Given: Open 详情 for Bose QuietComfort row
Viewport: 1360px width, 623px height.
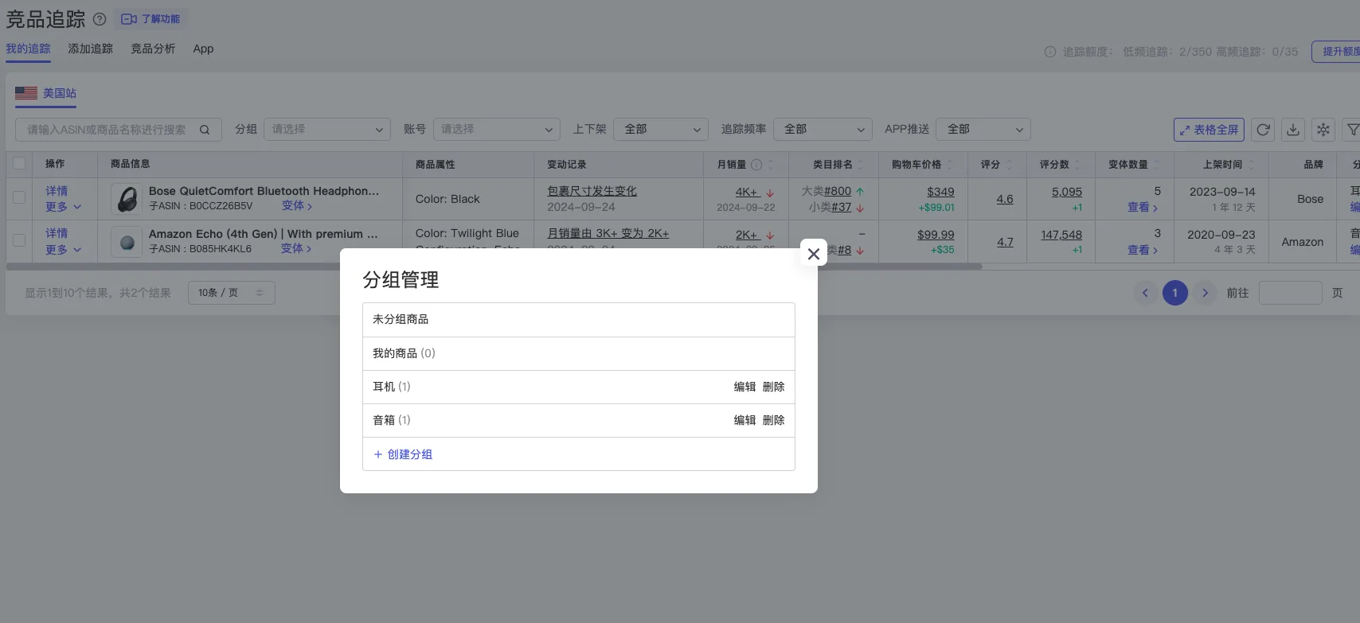Looking at the screenshot, I should coord(57,191).
